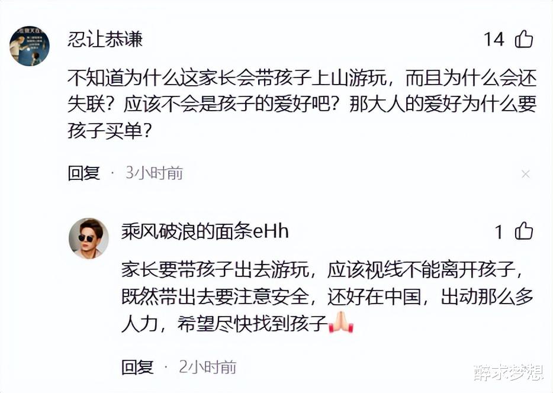This screenshot has height=393, width=553.
Task: Click the text 希望尽快找到孩子
Action: point(252,324)
